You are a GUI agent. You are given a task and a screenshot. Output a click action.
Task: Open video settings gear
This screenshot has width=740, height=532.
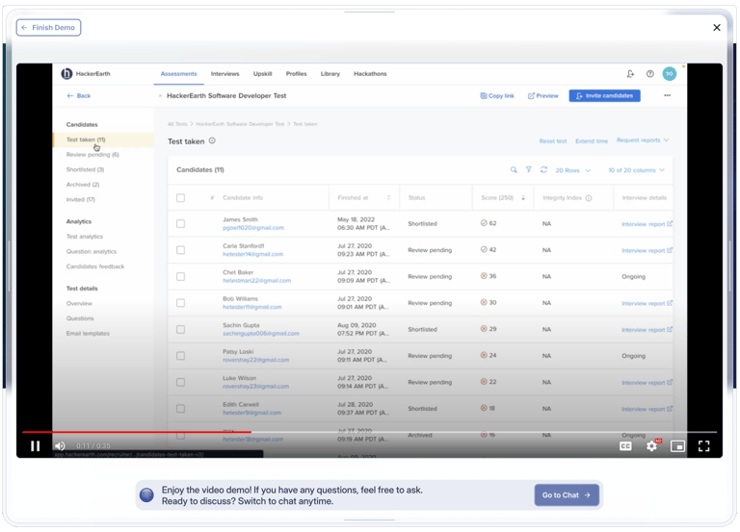pyautogui.click(x=651, y=446)
